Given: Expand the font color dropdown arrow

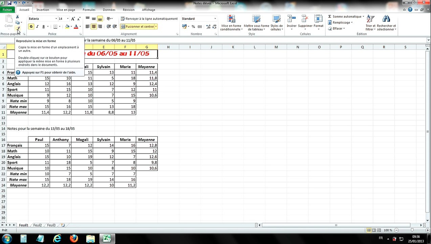Looking at the screenshot, I should point(80,26).
